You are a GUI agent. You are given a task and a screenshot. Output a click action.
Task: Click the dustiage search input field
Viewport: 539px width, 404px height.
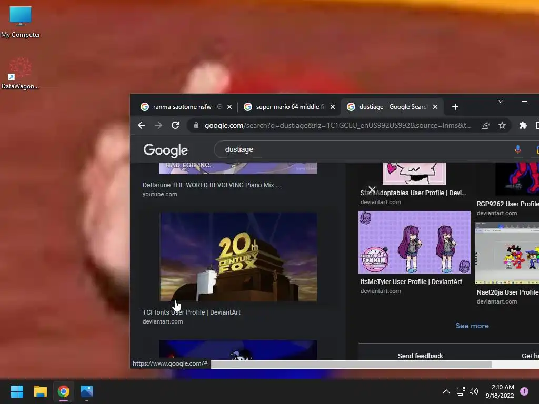pyautogui.click(x=364, y=149)
